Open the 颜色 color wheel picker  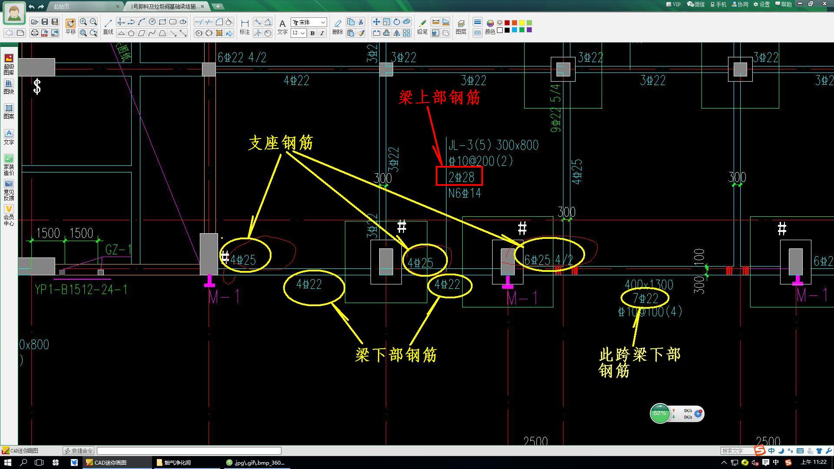click(x=490, y=26)
